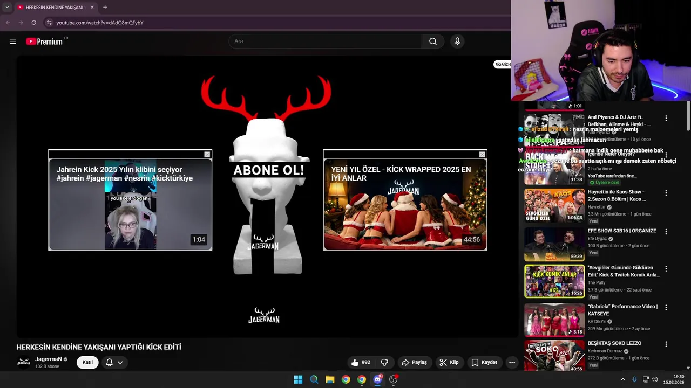The height and width of the screenshot is (388, 691).
Task: Click the magnifier search button
Action: pyautogui.click(x=433, y=41)
